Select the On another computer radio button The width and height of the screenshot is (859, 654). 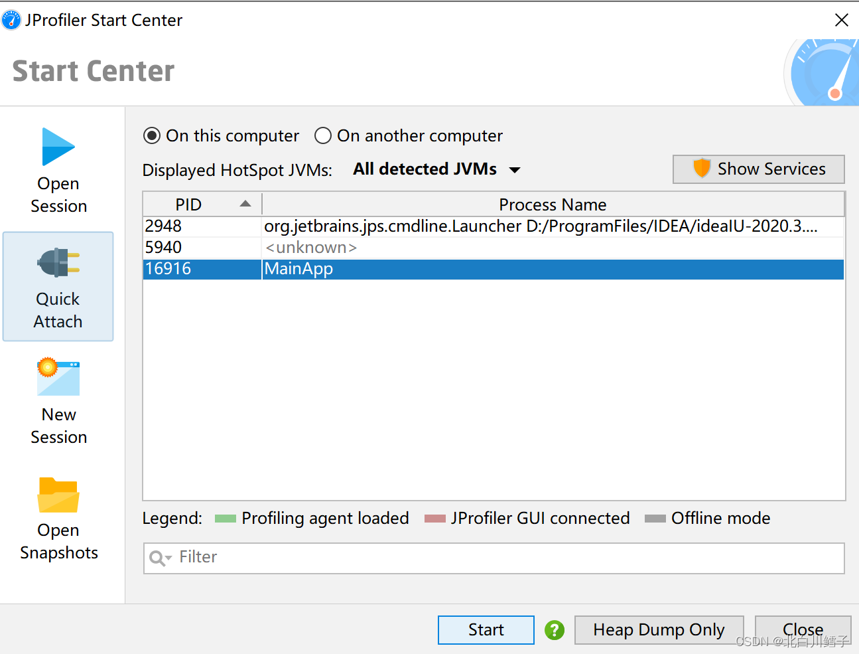click(323, 136)
